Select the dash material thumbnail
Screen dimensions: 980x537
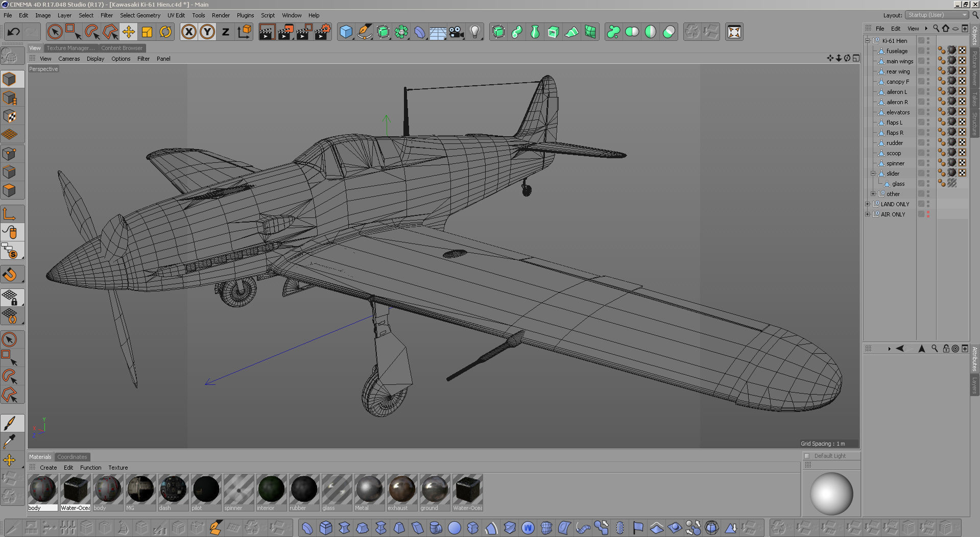(173, 490)
